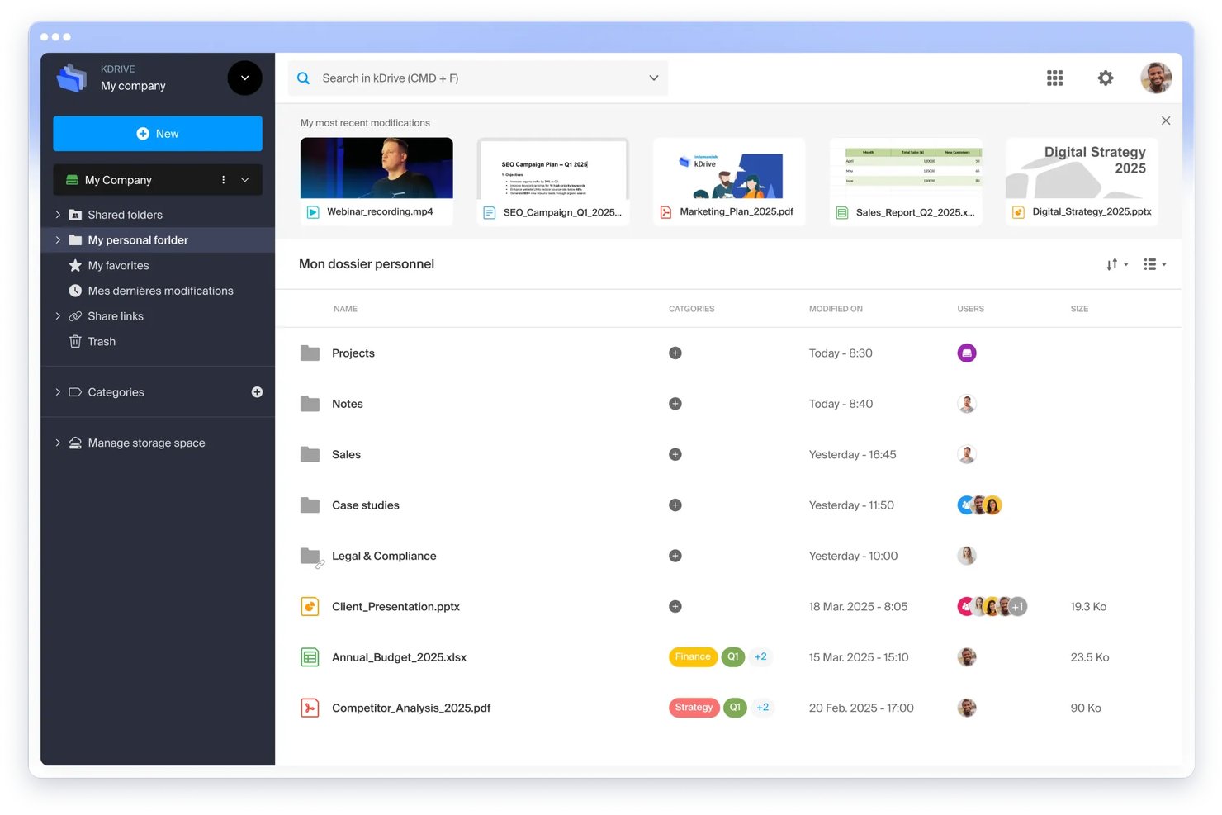Click the user profile avatar
The image size is (1222, 815).
pos(1156,78)
